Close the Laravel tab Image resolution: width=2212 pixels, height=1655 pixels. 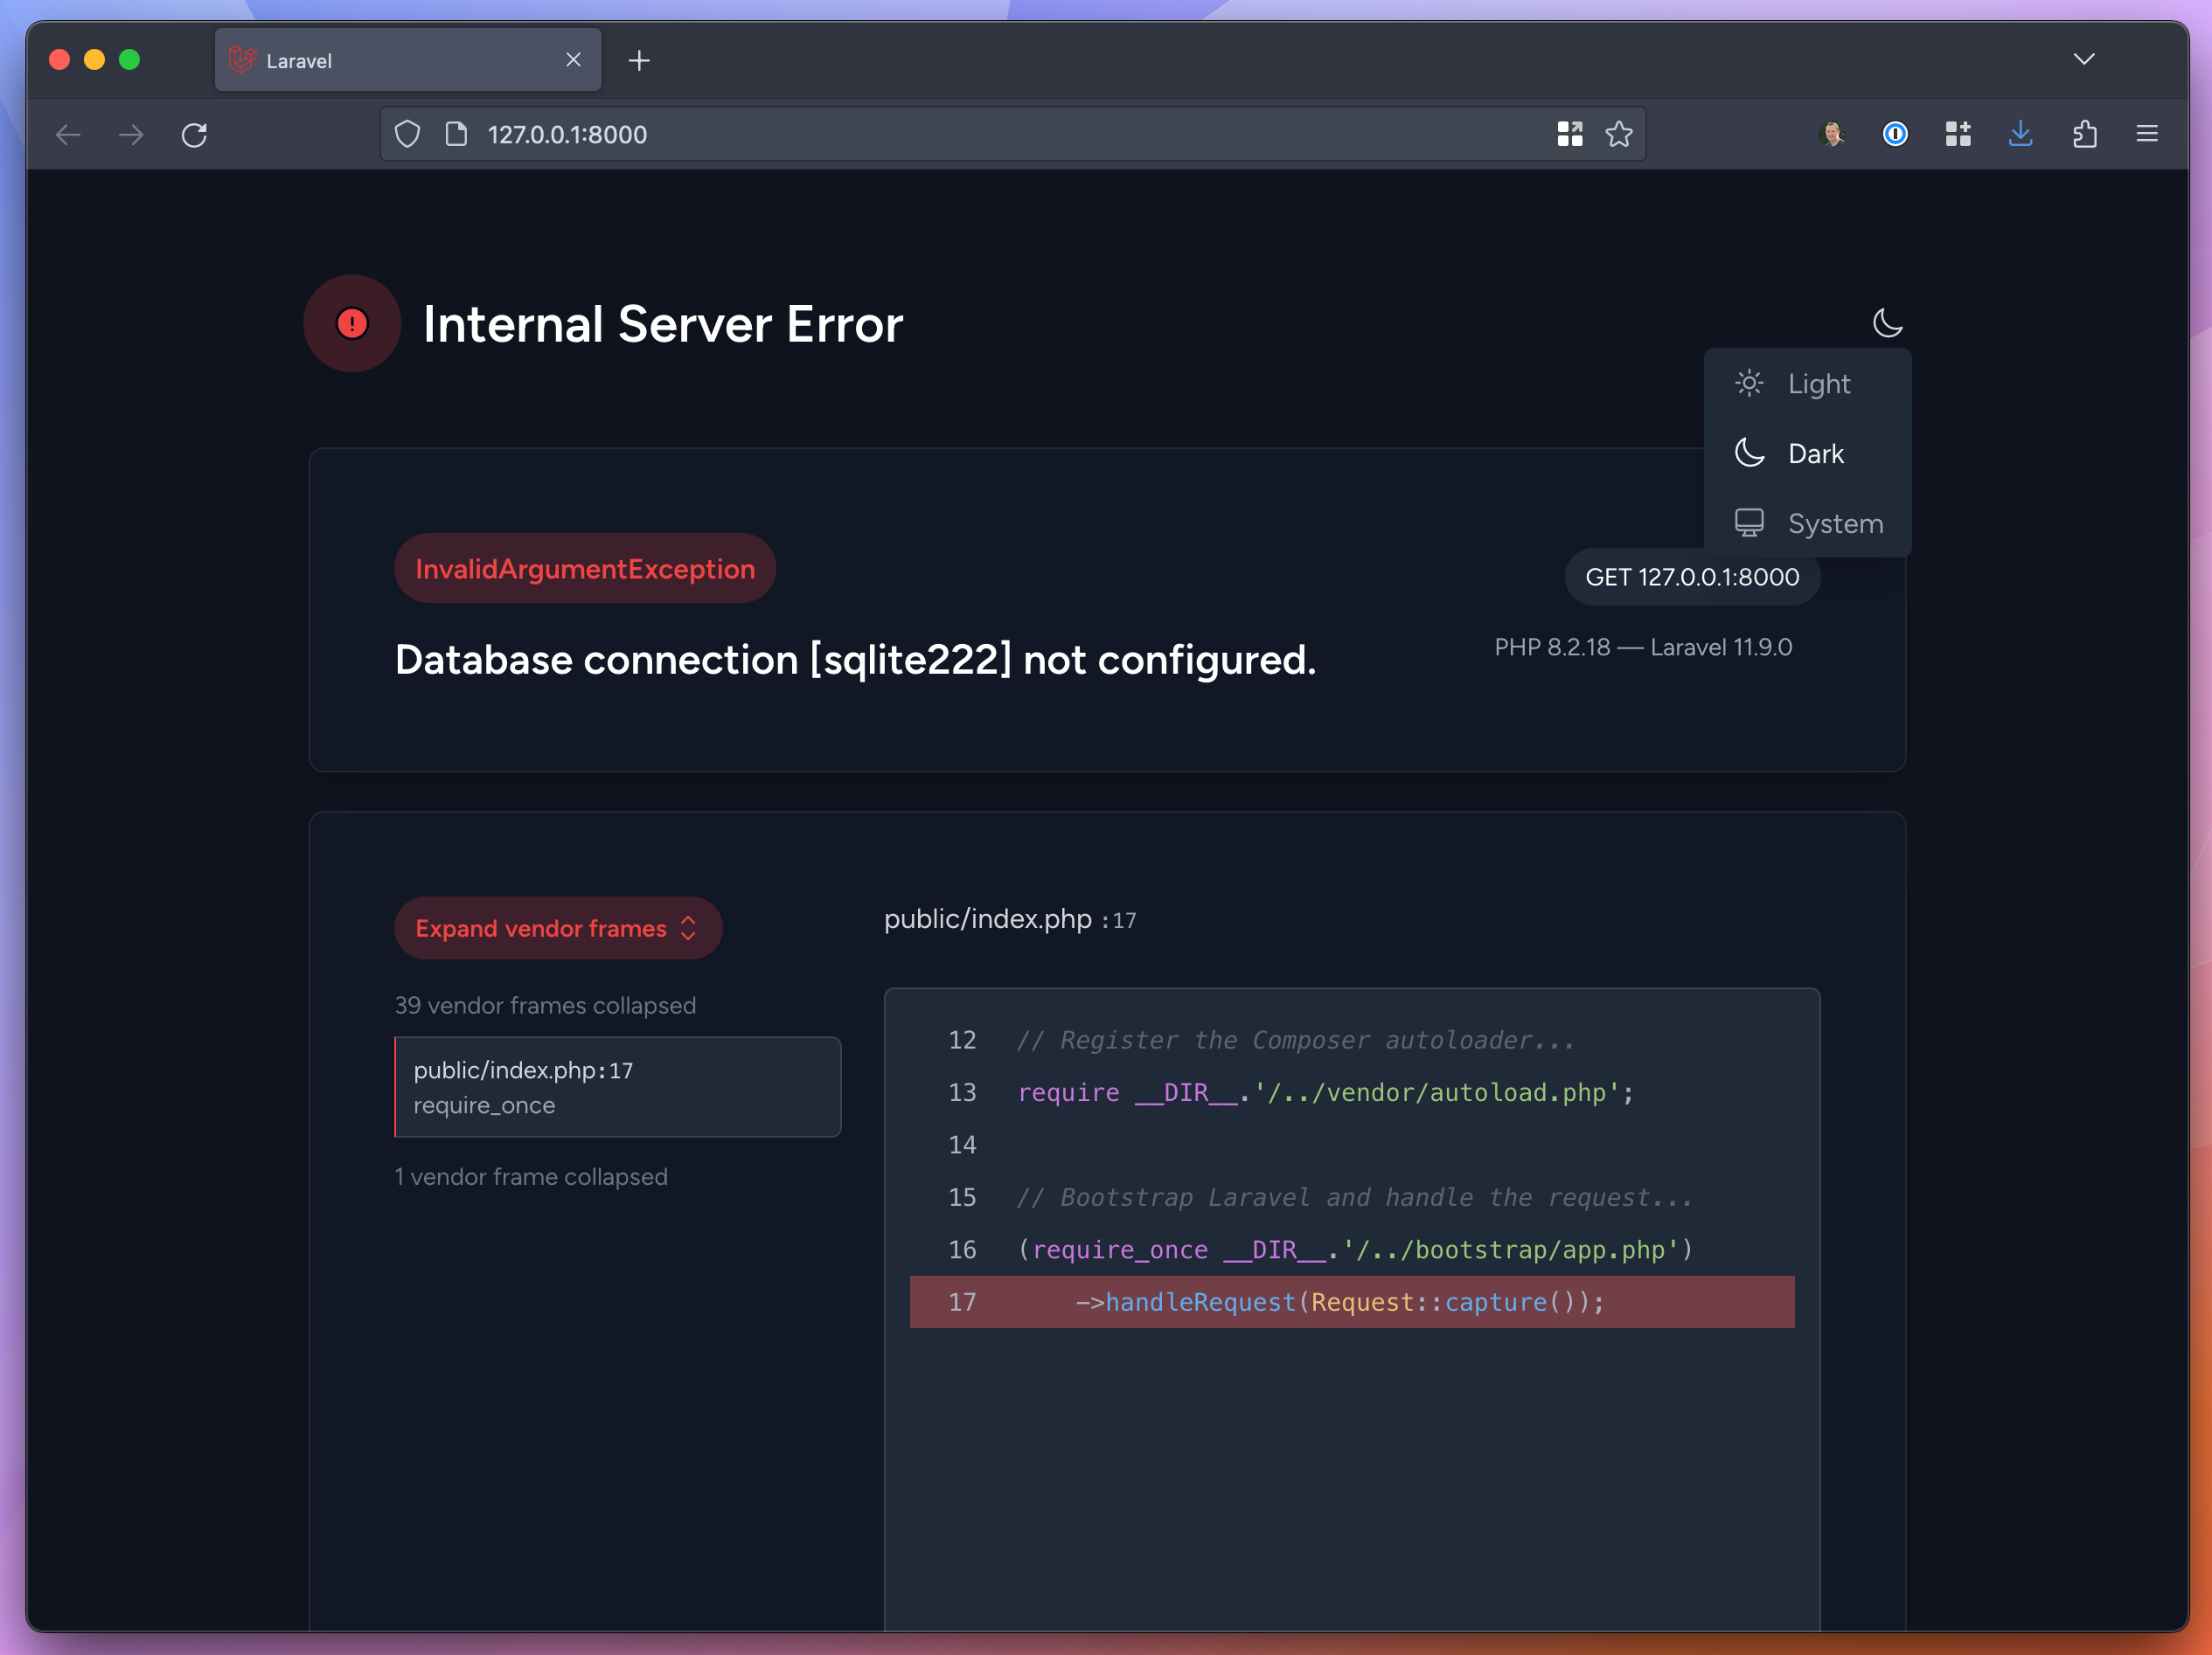573,60
